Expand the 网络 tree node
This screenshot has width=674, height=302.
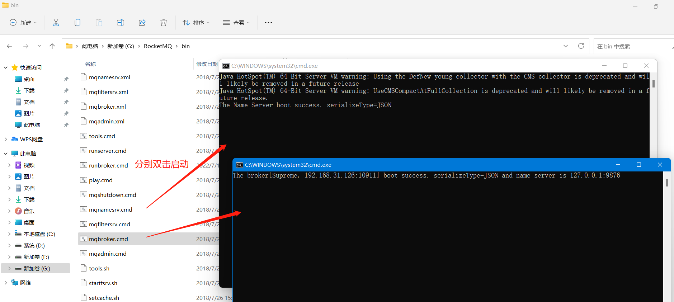click(6, 283)
